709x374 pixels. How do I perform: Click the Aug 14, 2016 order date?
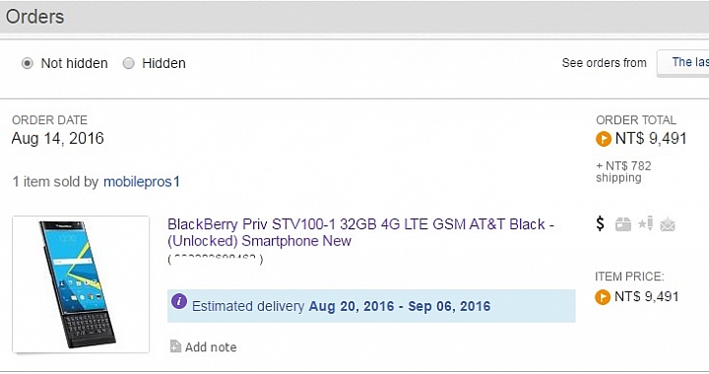58,138
